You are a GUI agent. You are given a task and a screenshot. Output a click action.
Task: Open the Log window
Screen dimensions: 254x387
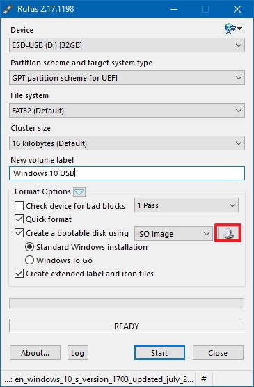pyautogui.click(x=78, y=353)
